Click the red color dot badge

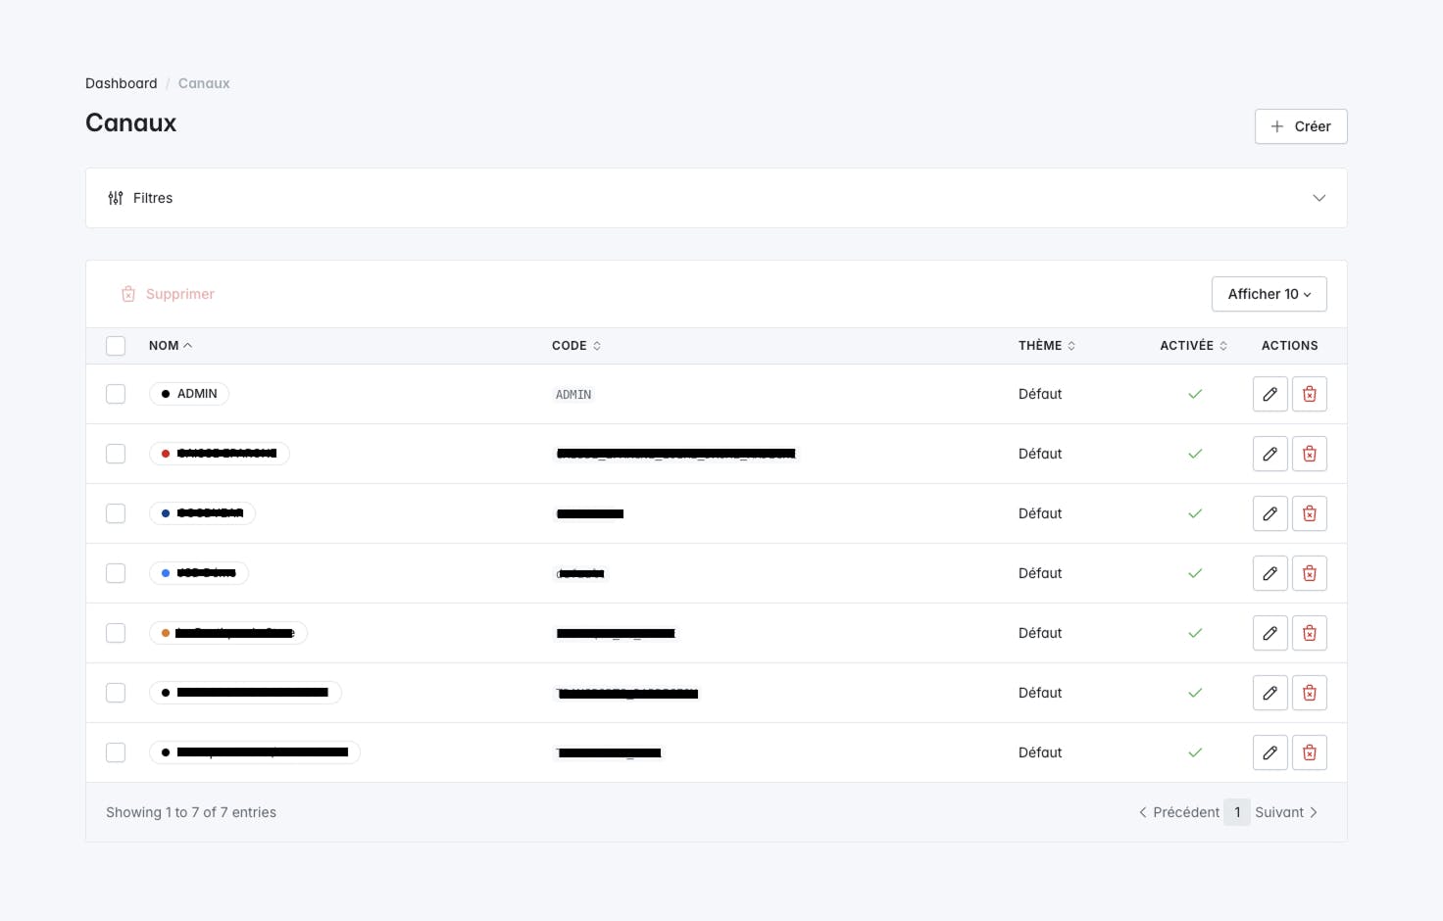click(166, 454)
